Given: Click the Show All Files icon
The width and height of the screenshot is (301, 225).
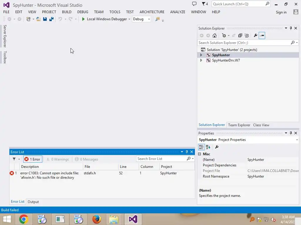Looking at the screenshot, I should [247, 35].
